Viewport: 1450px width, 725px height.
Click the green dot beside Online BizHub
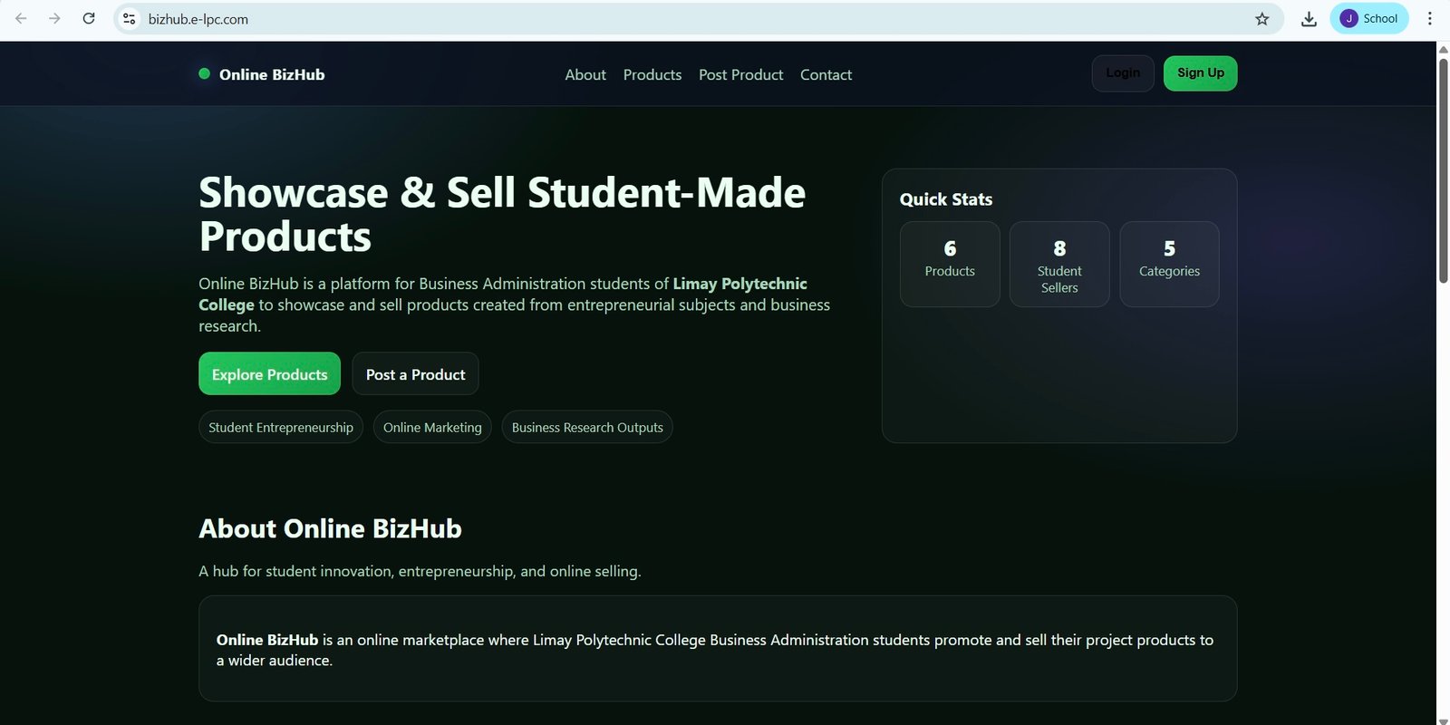[x=205, y=73]
